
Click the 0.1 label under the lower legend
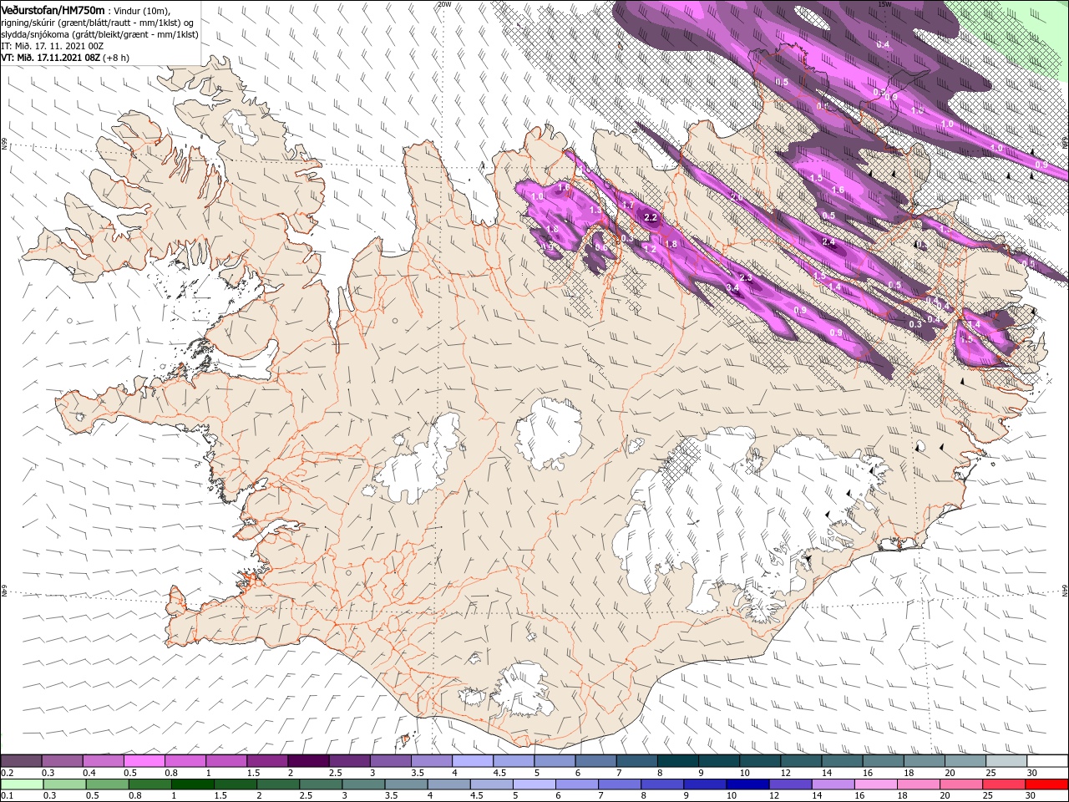pyautogui.click(x=8, y=795)
